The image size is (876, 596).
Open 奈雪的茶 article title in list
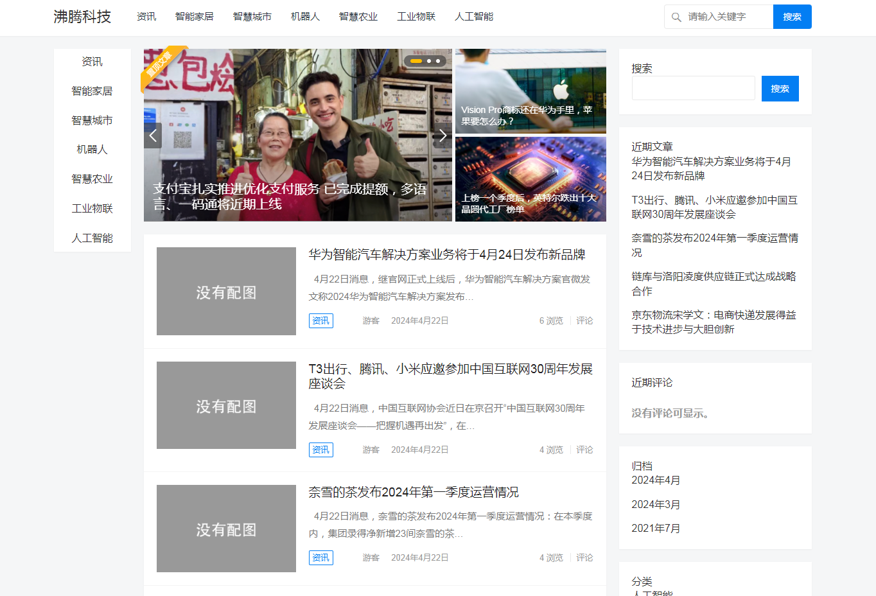click(414, 493)
